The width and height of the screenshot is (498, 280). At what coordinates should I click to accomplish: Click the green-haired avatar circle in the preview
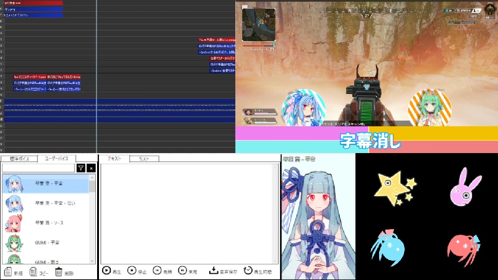coord(430,108)
